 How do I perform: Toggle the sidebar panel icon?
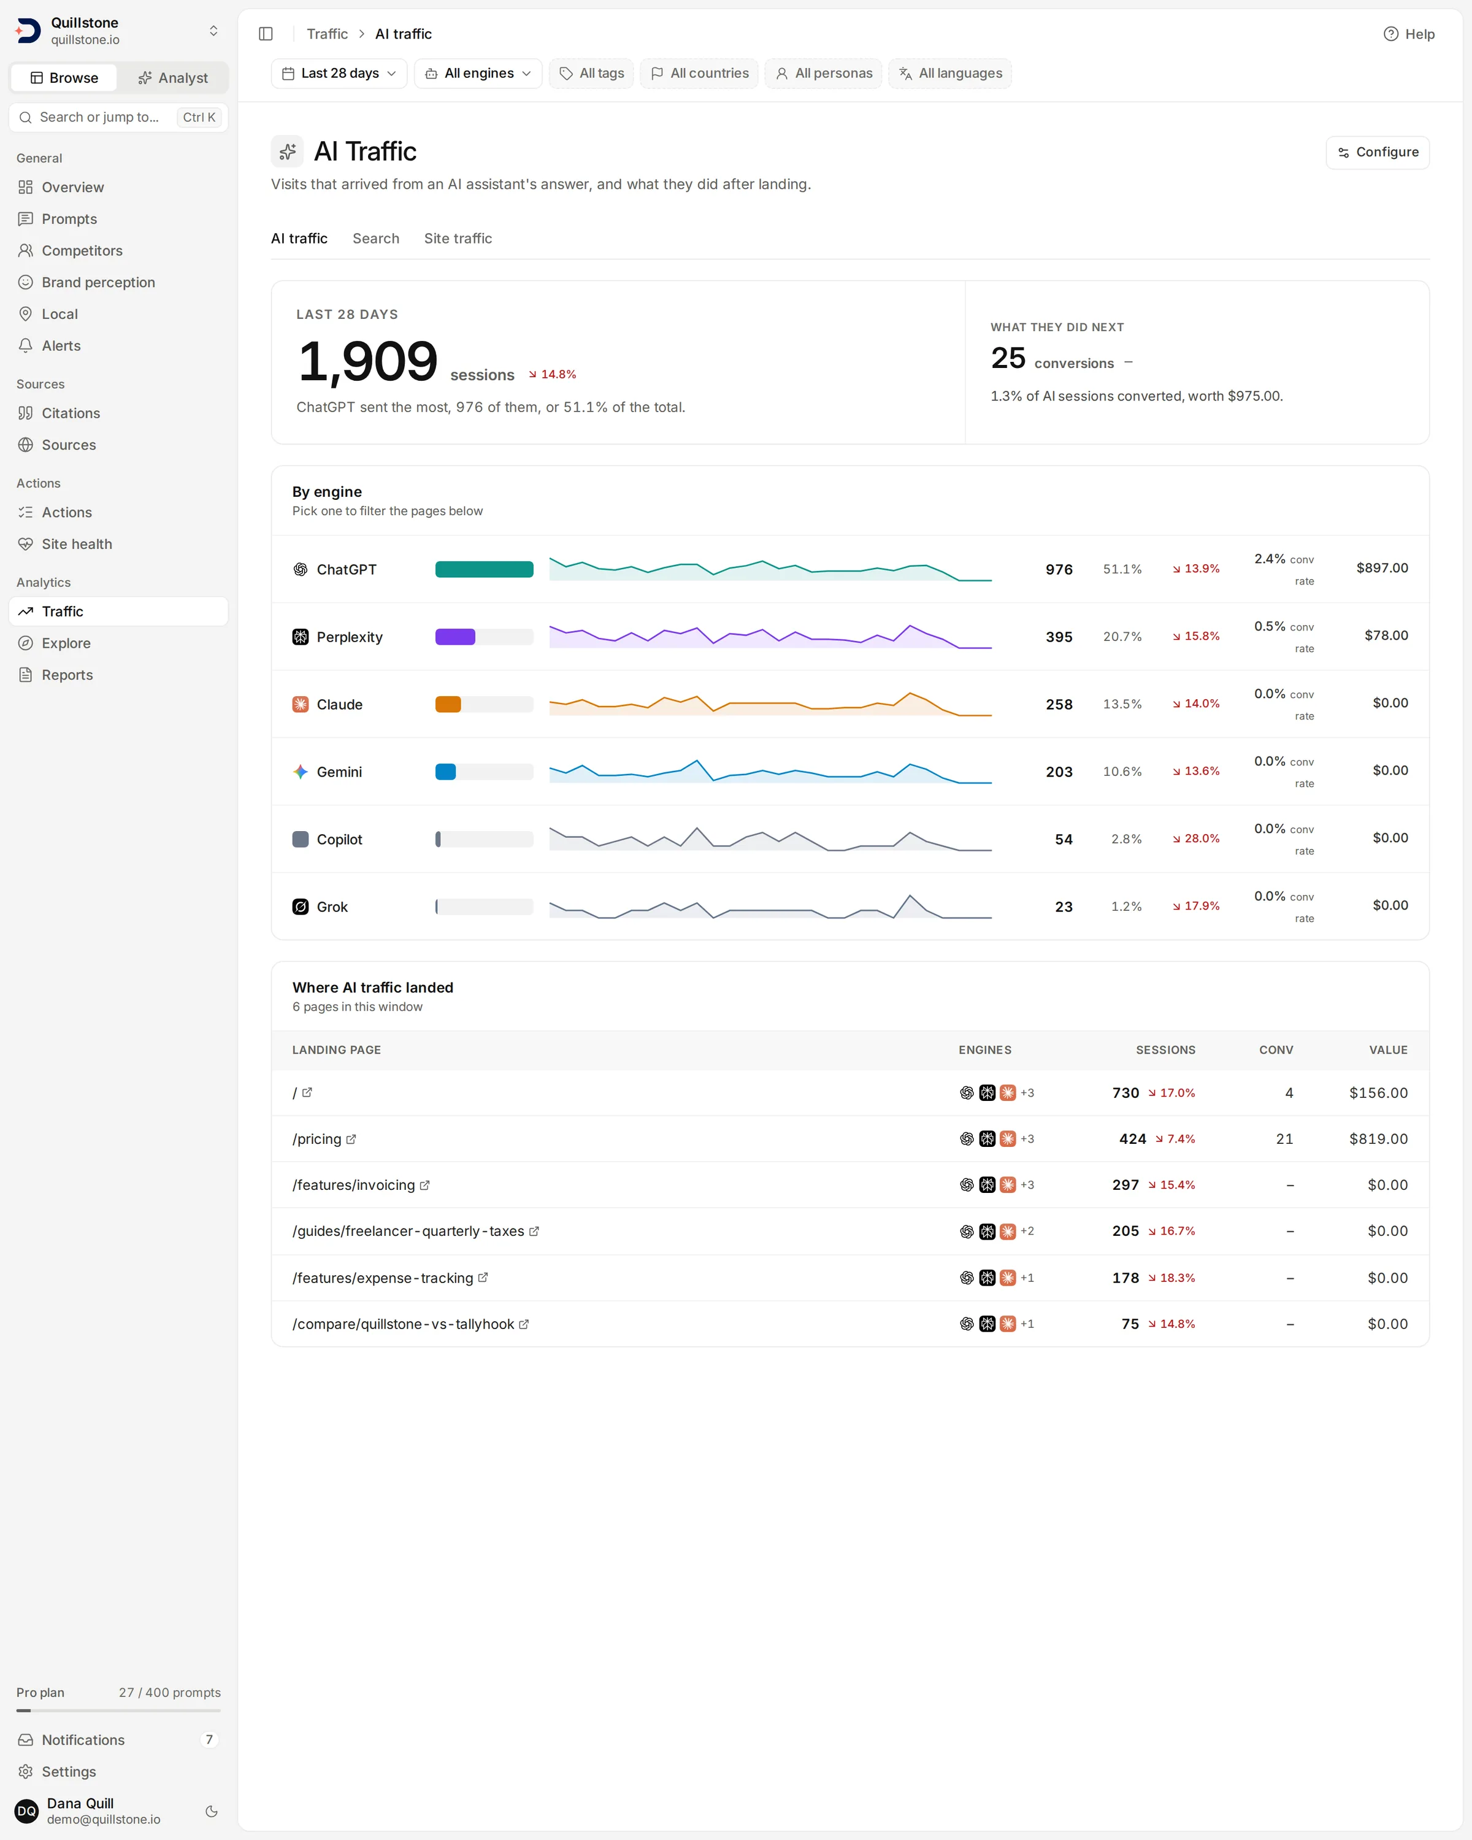coord(266,34)
